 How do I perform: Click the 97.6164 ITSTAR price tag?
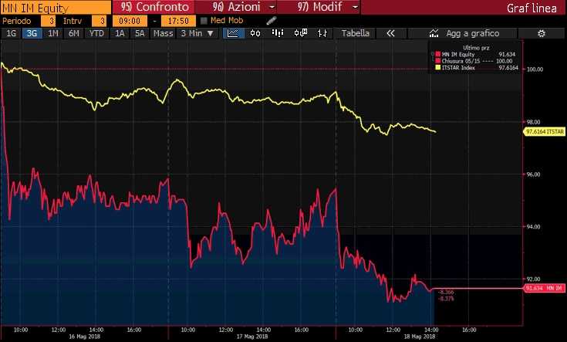545,132
